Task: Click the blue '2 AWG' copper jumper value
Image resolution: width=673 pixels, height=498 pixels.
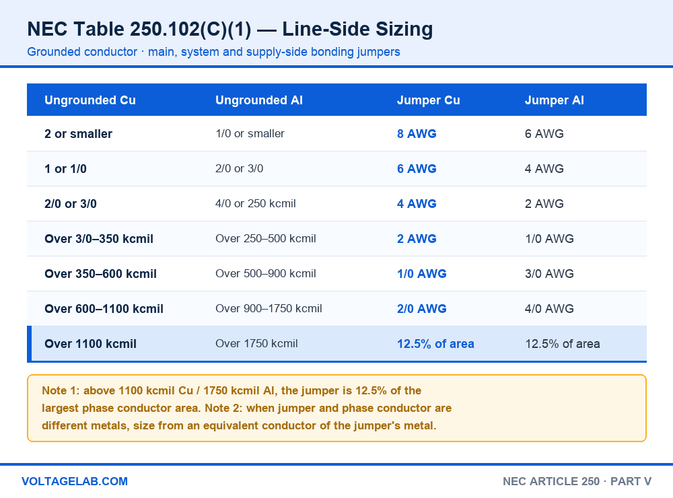Action: [x=417, y=239]
